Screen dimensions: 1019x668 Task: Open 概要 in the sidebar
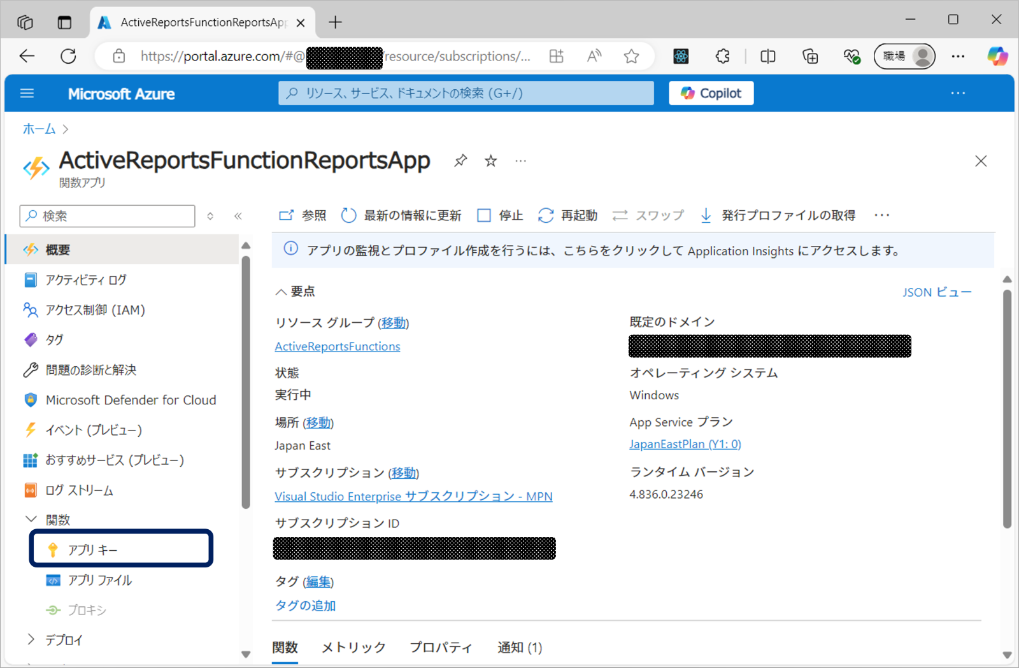point(122,250)
